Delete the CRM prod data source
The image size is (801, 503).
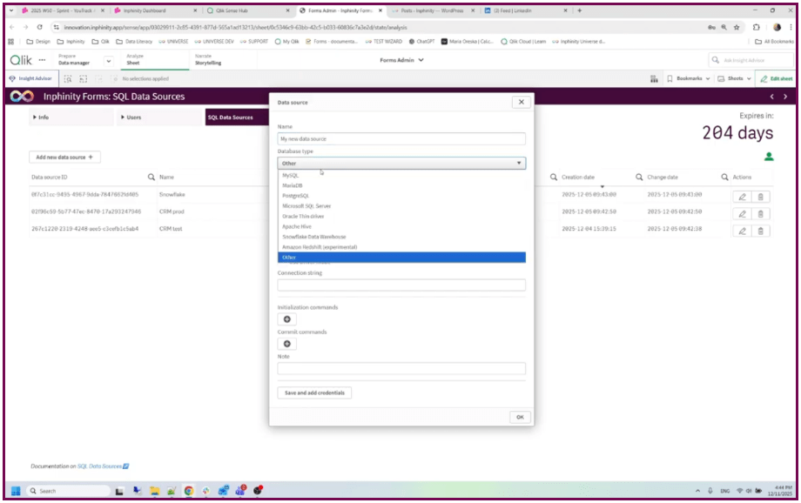click(x=761, y=213)
